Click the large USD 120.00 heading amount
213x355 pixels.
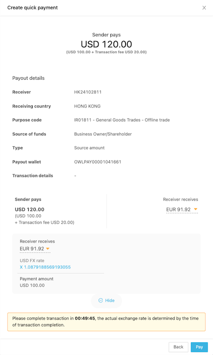click(x=106, y=44)
